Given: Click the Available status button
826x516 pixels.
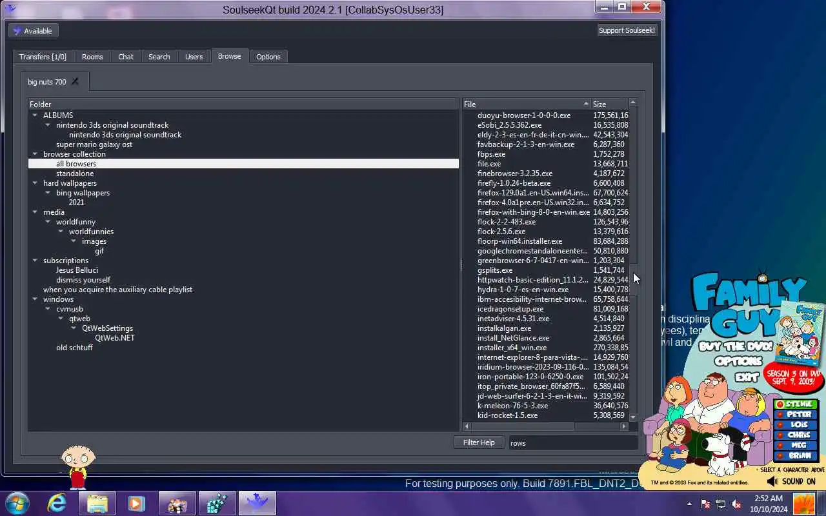Looking at the screenshot, I should pyautogui.click(x=33, y=30).
